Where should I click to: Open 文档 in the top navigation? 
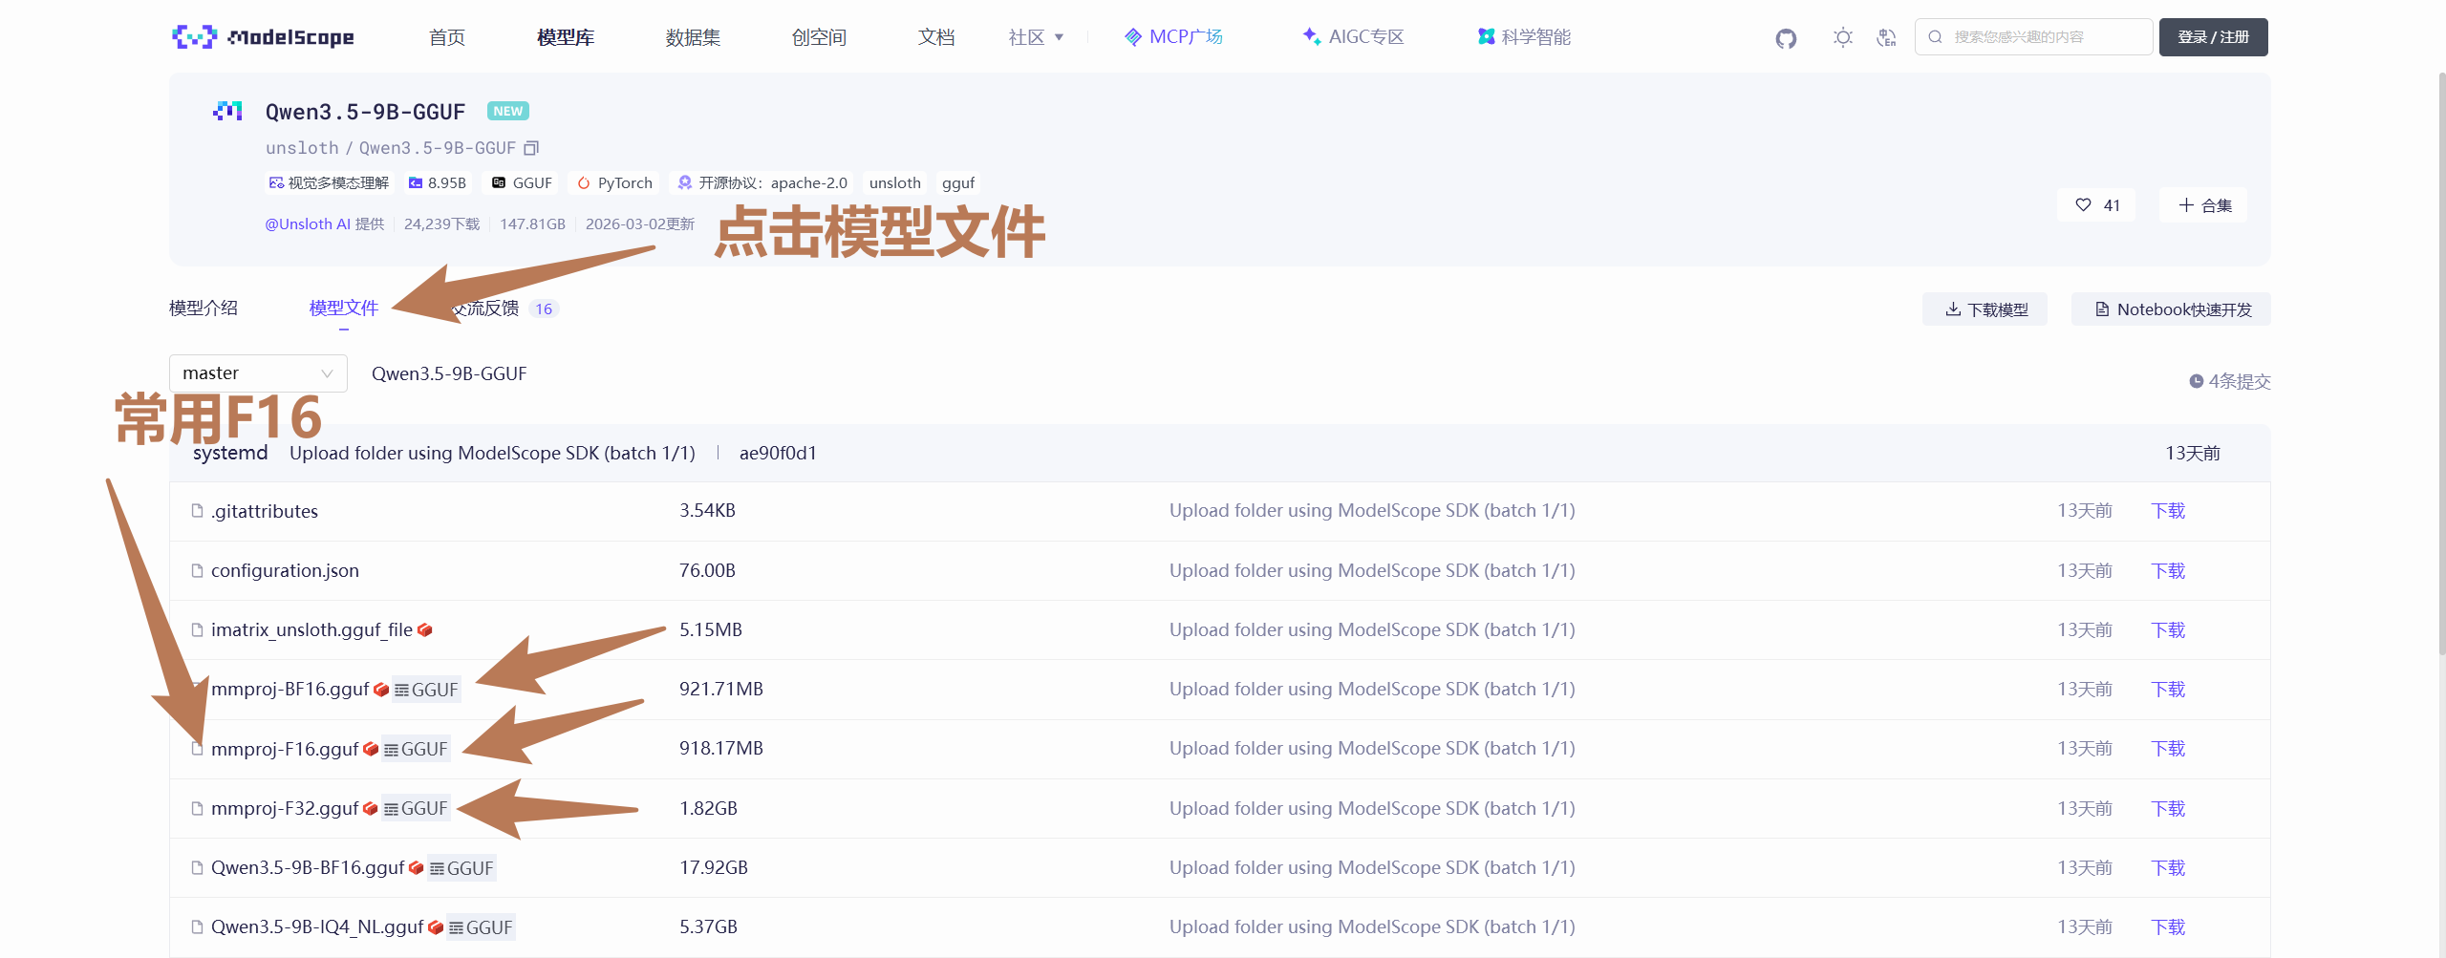(x=936, y=37)
